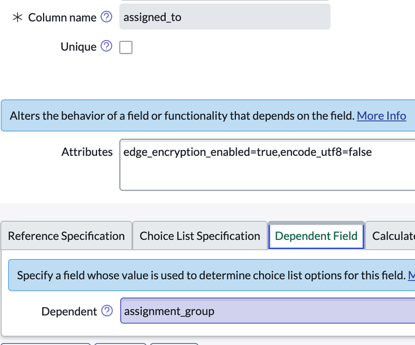Open truncated link in Dependent info banner
Screen dimensions: 415x345
click(x=412, y=276)
